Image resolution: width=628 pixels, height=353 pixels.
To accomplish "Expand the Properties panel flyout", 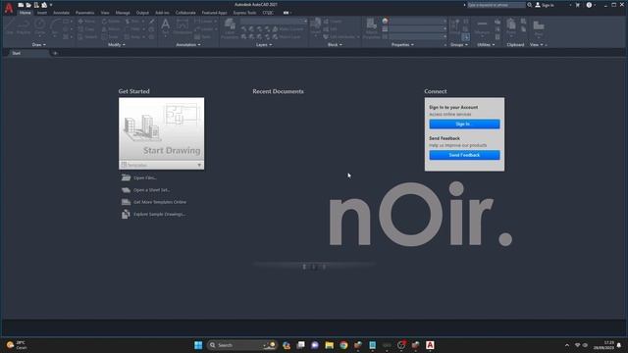I will [x=402, y=45].
